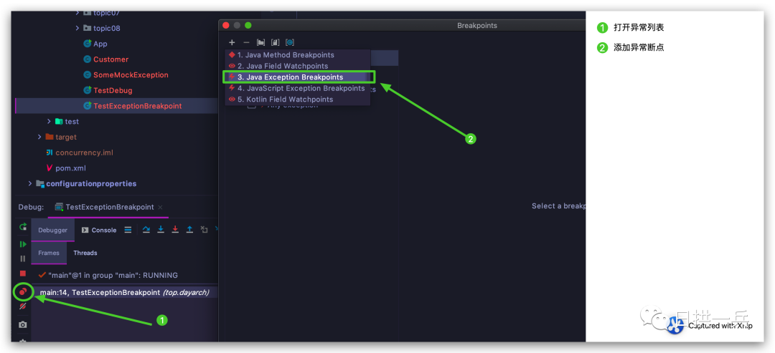Pause the program execution
The height and width of the screenshot is (353, 775).
point(23,258)
